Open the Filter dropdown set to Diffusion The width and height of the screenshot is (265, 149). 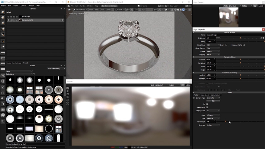coord(213,115)
